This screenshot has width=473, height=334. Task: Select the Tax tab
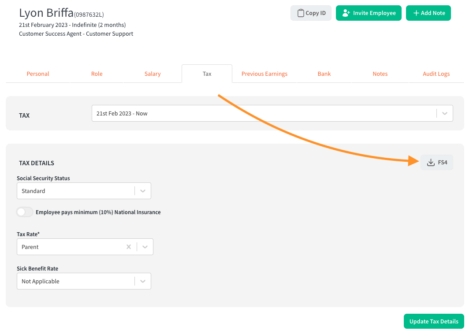(207, 74)
